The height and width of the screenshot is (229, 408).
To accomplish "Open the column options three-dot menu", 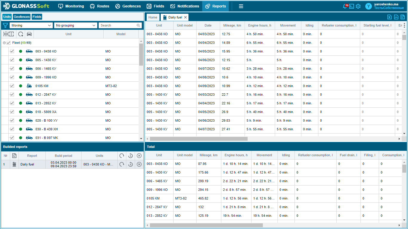I will 404,25.
